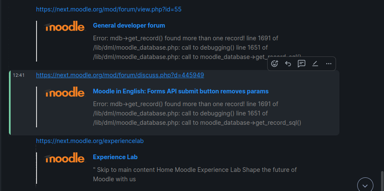This screenshot has width=384, height=191.
Task: Click Moodle logo in Forms API preview
Action: click(65, 92)
